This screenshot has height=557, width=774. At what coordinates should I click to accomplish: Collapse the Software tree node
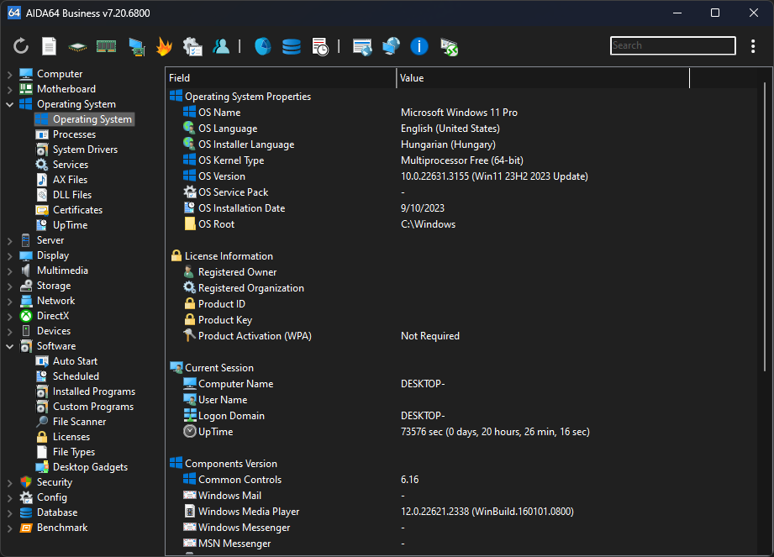pyautogui.click(x=9, y=346)
